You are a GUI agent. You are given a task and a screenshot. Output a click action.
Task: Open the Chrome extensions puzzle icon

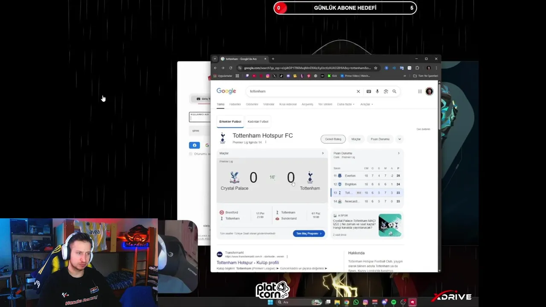(x=417, y=68)
